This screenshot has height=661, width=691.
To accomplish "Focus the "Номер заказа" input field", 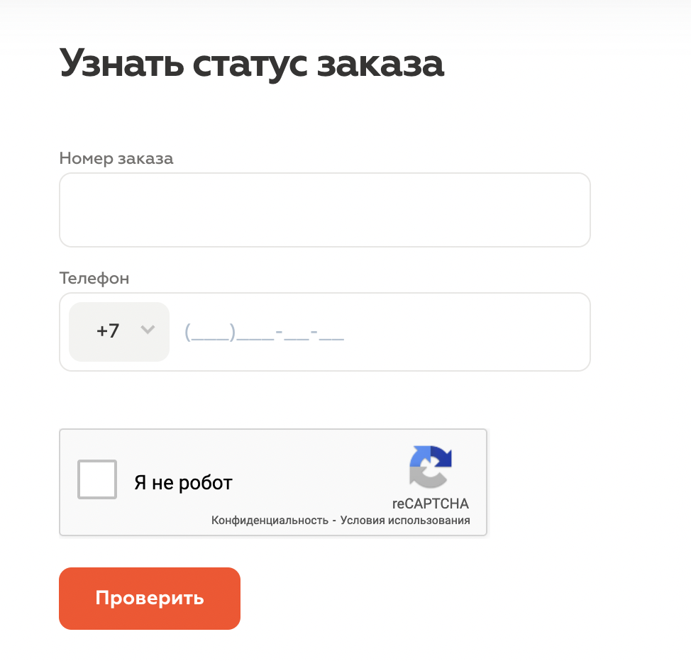I will (325, 210).
